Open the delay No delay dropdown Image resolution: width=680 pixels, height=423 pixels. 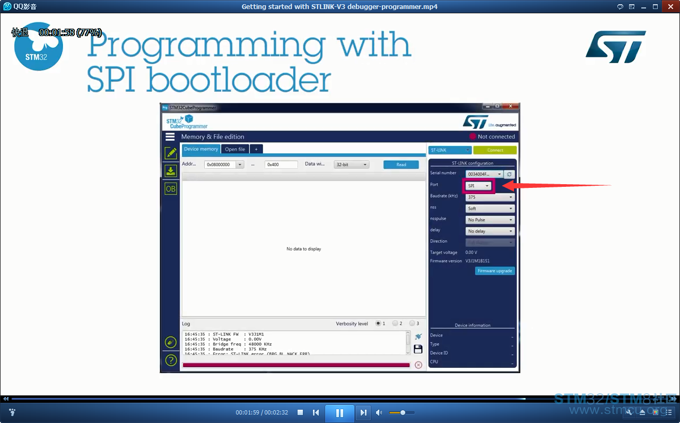pyautogui.click(x=490, y=231)
